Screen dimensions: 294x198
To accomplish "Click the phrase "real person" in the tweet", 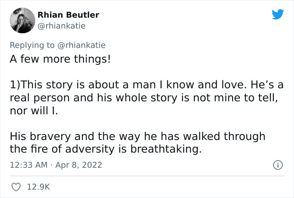I will click(x=35, y=98).
